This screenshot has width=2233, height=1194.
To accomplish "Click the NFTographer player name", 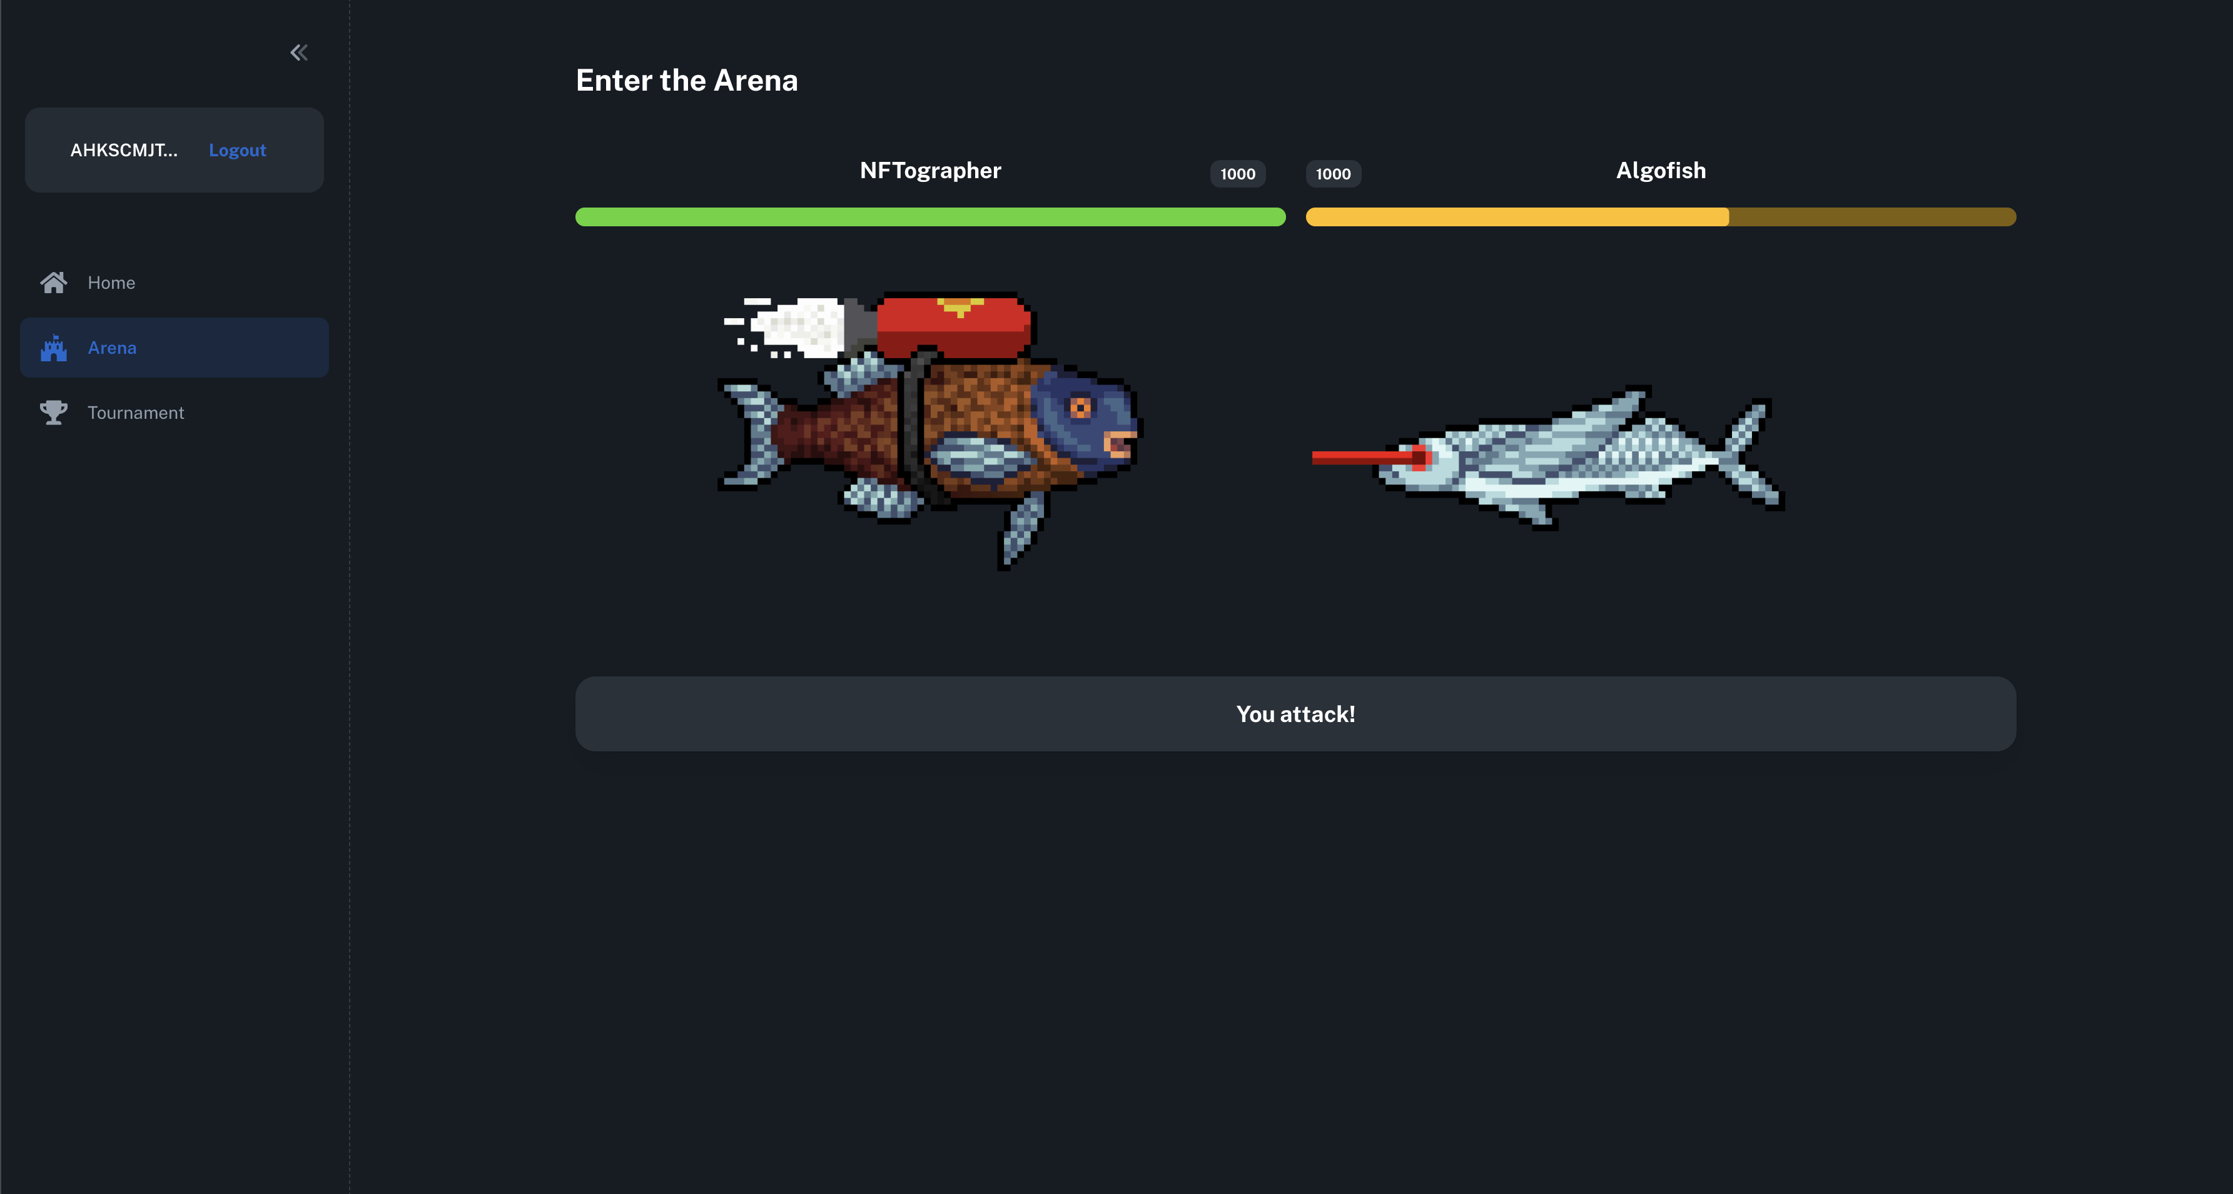I will pos(930,171).
